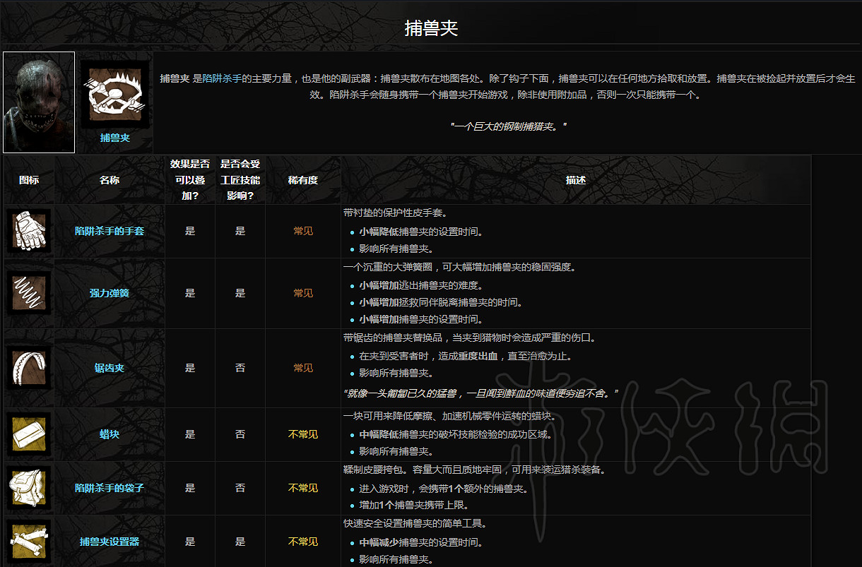Click the Trapper's sack bag icon
The image size is (862, 567).
pyautogui.click(x=29, y=488)
